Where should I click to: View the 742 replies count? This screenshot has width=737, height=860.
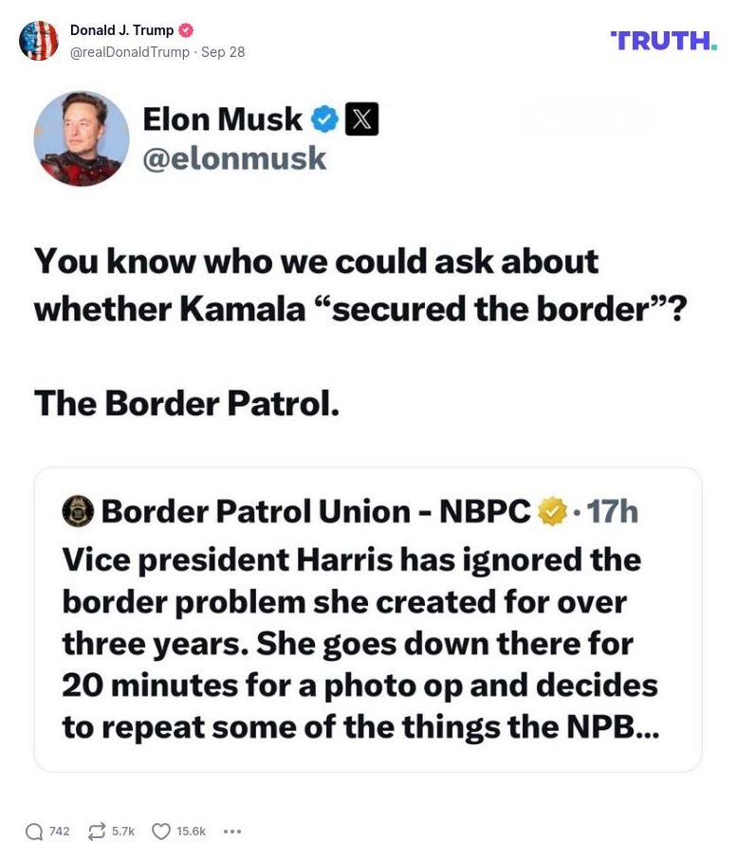(x=59, y=831)
